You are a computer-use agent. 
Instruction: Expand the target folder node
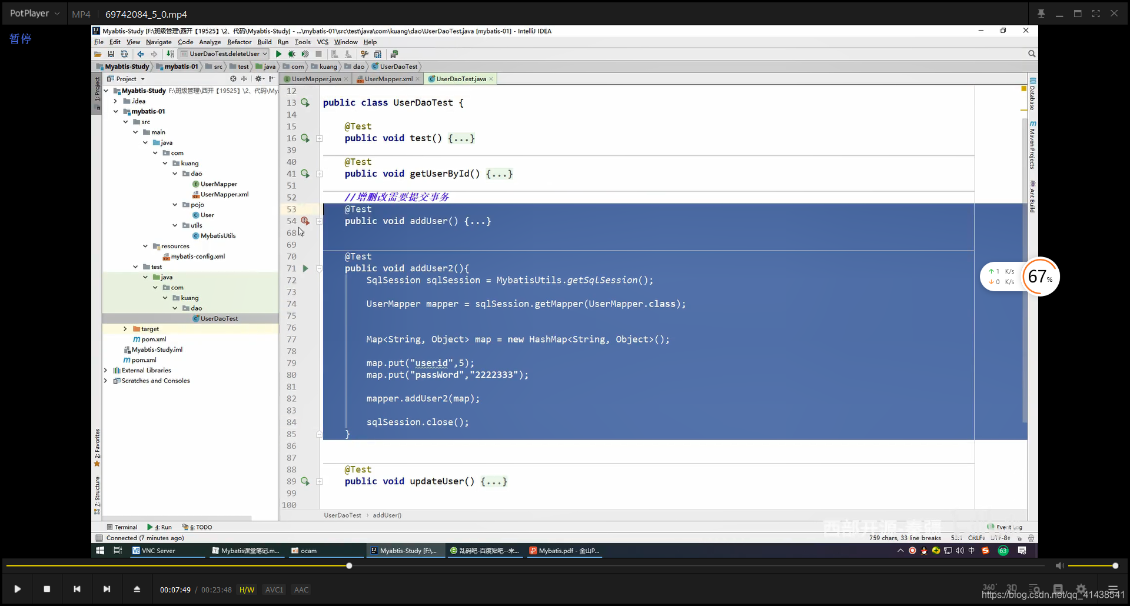125,329
